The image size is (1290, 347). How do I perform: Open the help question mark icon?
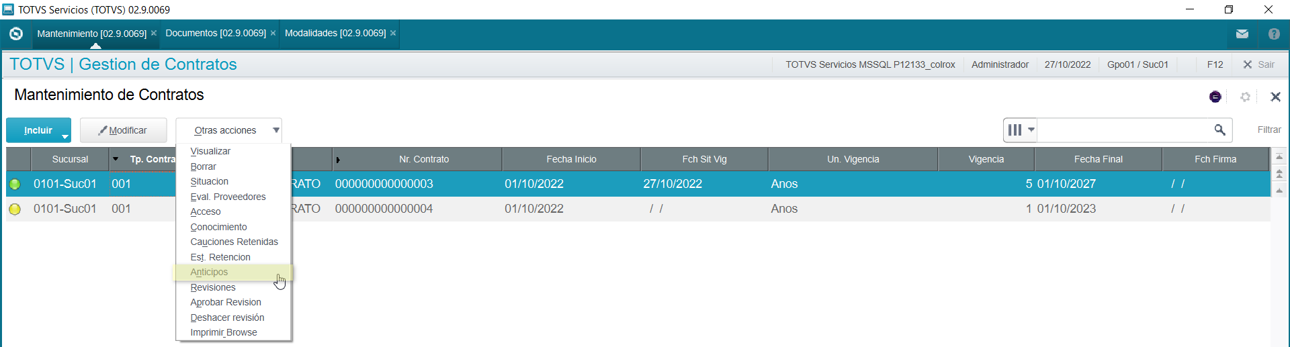tap(1274, 34)
